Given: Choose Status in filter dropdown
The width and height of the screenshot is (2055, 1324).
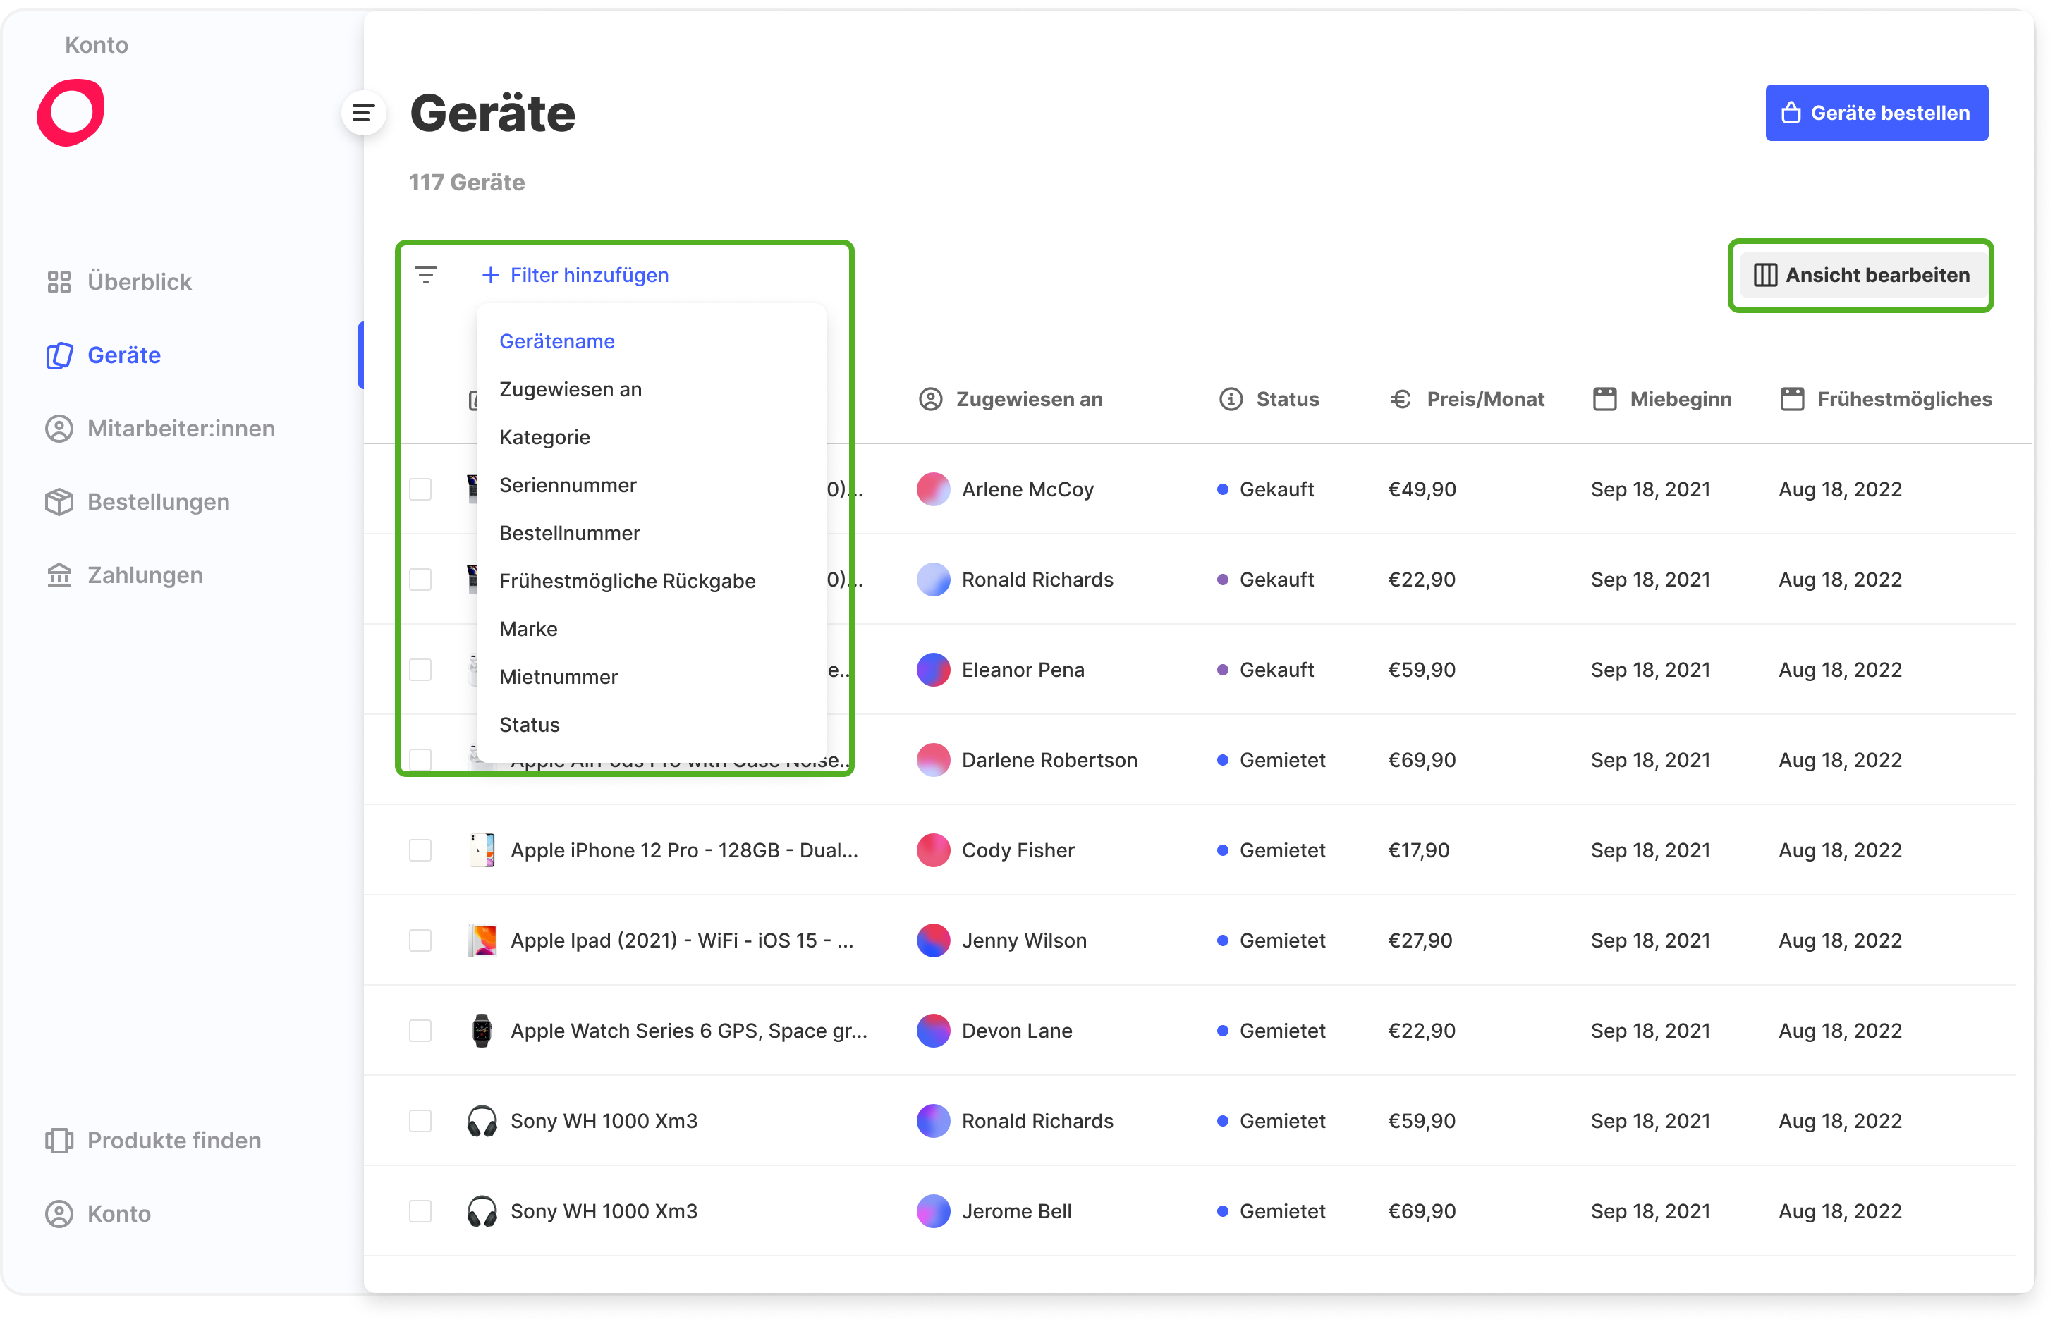Looking at the screenshot, I should coord(530,725).
